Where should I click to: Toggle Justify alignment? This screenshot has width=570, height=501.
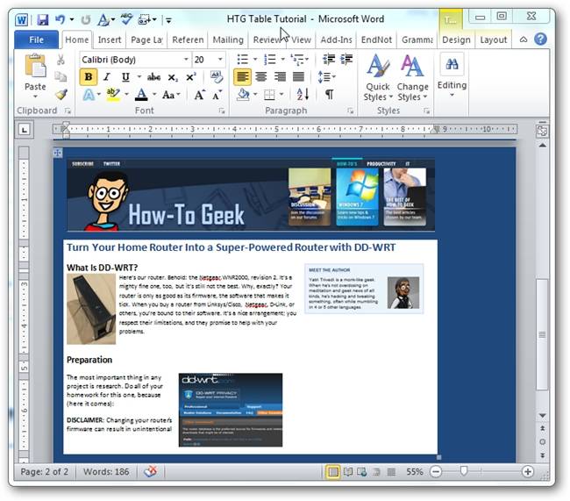[x=298, y=76]
